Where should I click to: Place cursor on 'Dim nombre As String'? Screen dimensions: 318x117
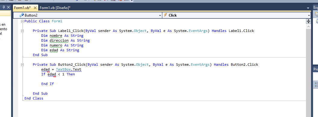62,36
